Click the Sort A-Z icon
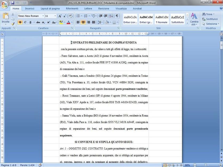Viewport: 223px width, 167px height. (x=111, y=16)
